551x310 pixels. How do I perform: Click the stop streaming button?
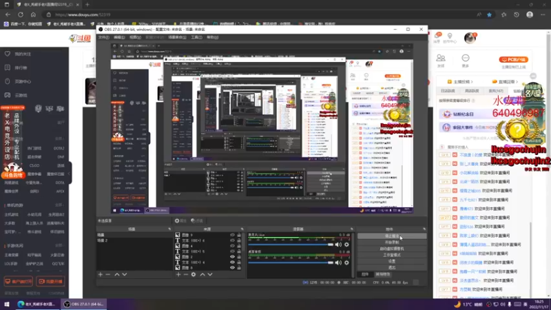tap(392, 236)
